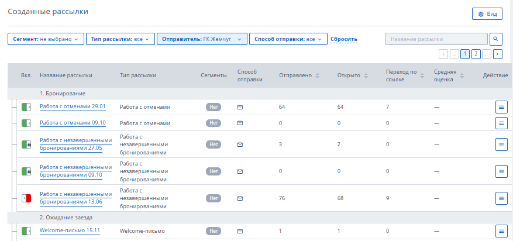Enable disabled red switch for бронированиями 13.06
This screenshot has height=241, width=513.
[26, 198]
